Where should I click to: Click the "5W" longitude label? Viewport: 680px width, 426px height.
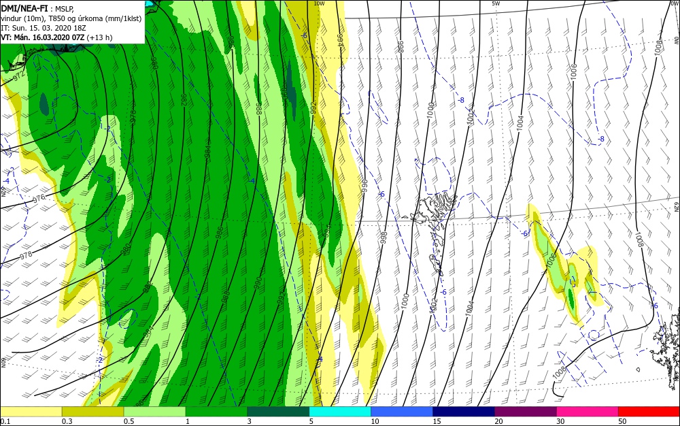(496, 3)
